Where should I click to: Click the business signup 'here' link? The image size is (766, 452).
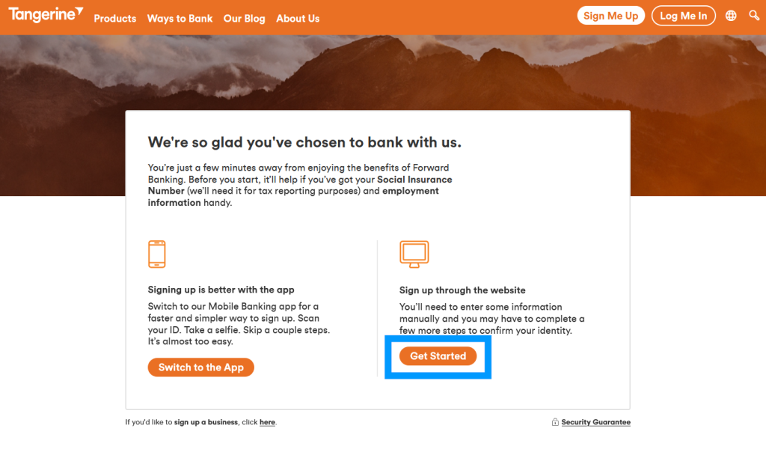click(267, 422)
